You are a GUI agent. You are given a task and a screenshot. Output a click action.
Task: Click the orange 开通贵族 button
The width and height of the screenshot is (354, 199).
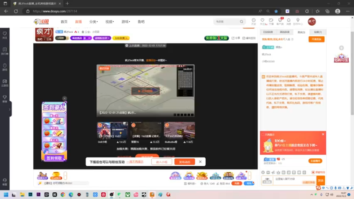click(316, 39)
